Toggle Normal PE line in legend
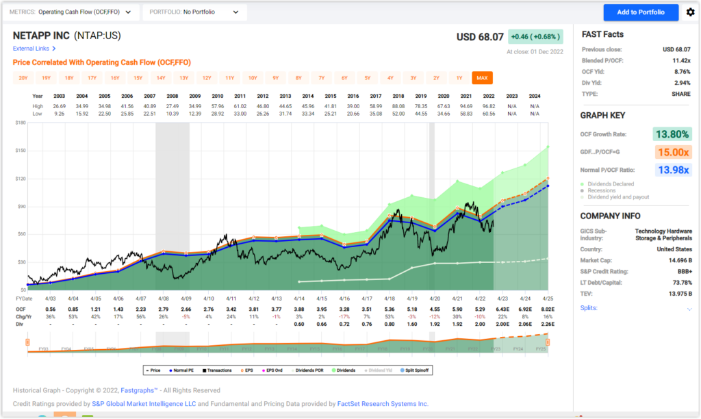The image size is (701, 419). click(x=181, y=370)
